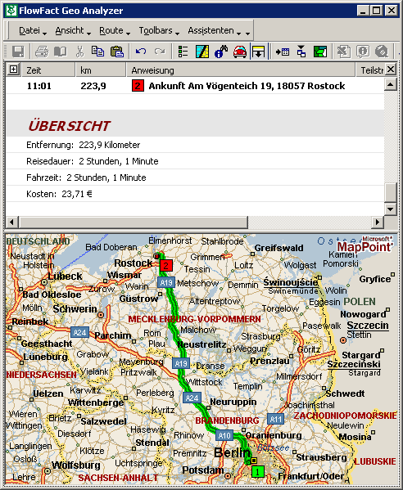
Task: Click the km column header
Action: [x=101, y=70]
